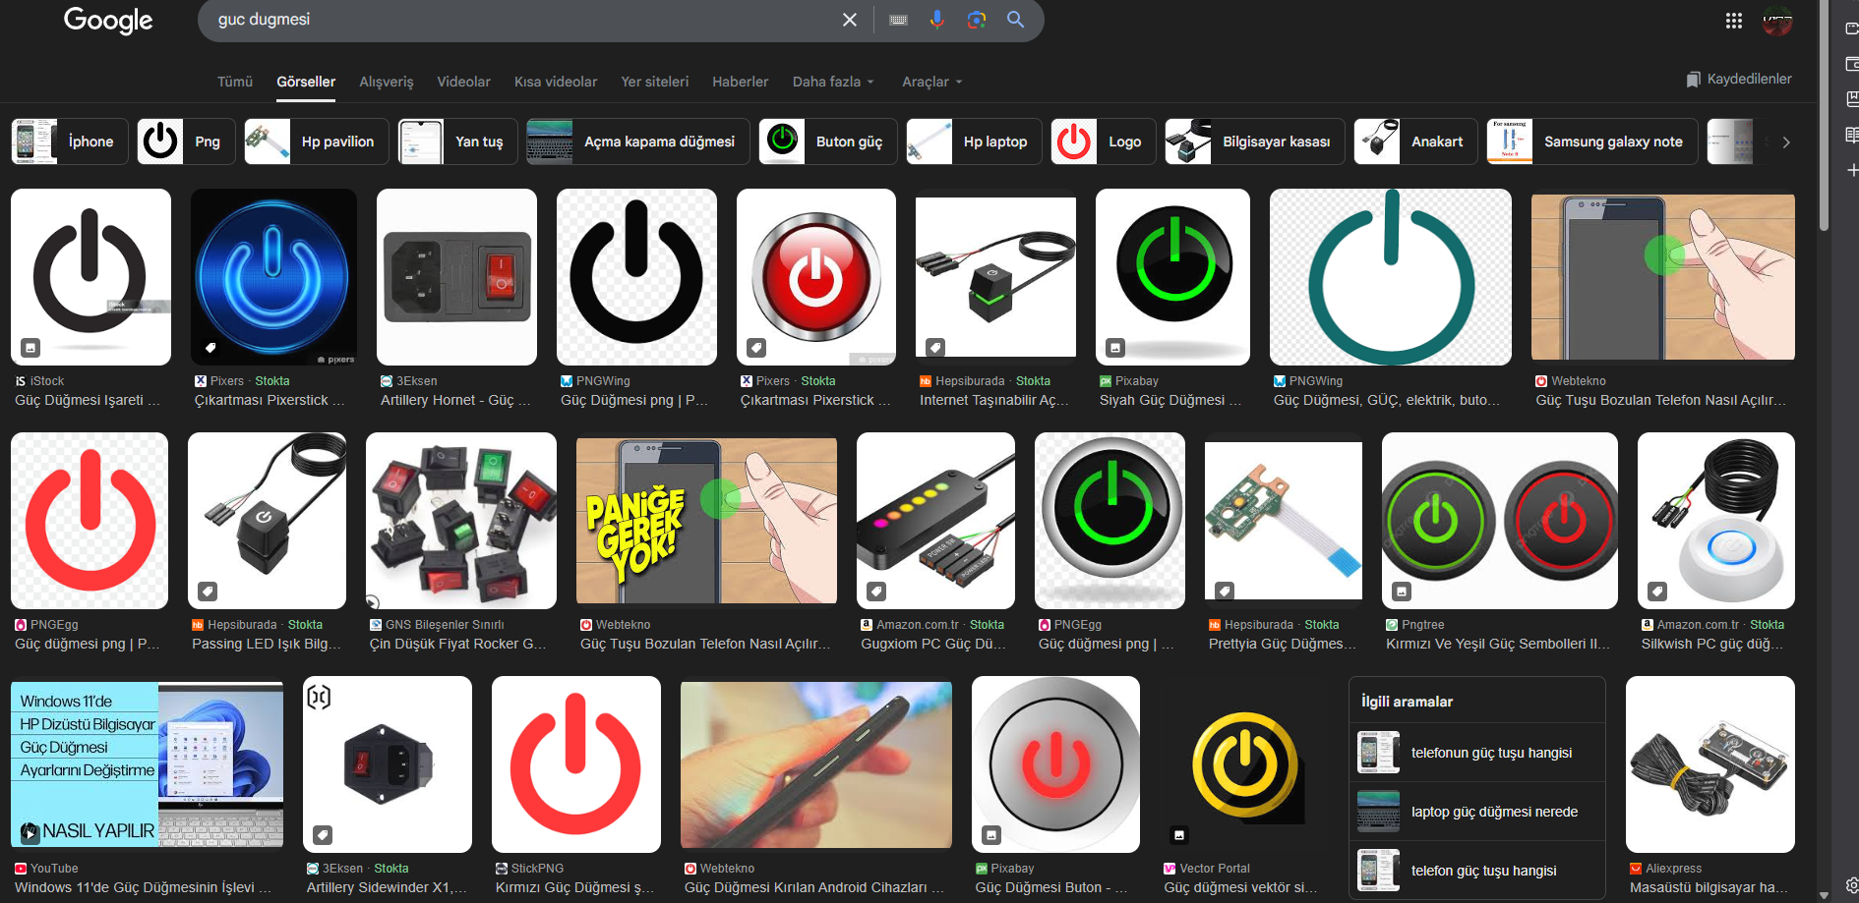Open 'Masaüstü bilgisayar' Aliexpress link

click(x=1708, y=887)
